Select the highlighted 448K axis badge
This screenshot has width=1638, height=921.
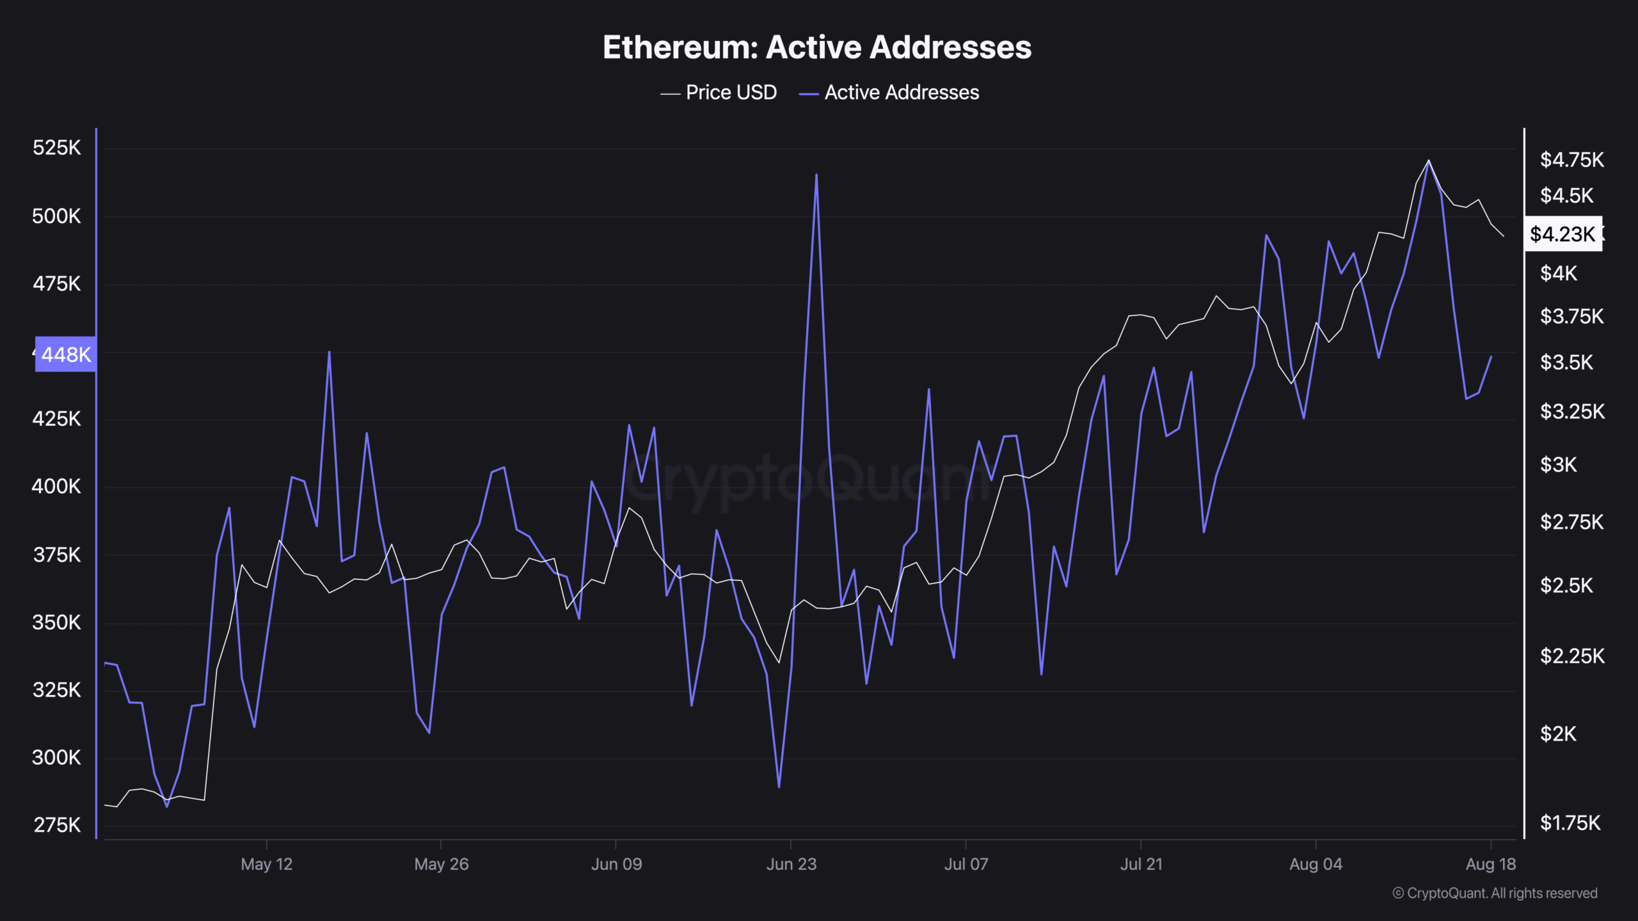click(x=64, y=356)
